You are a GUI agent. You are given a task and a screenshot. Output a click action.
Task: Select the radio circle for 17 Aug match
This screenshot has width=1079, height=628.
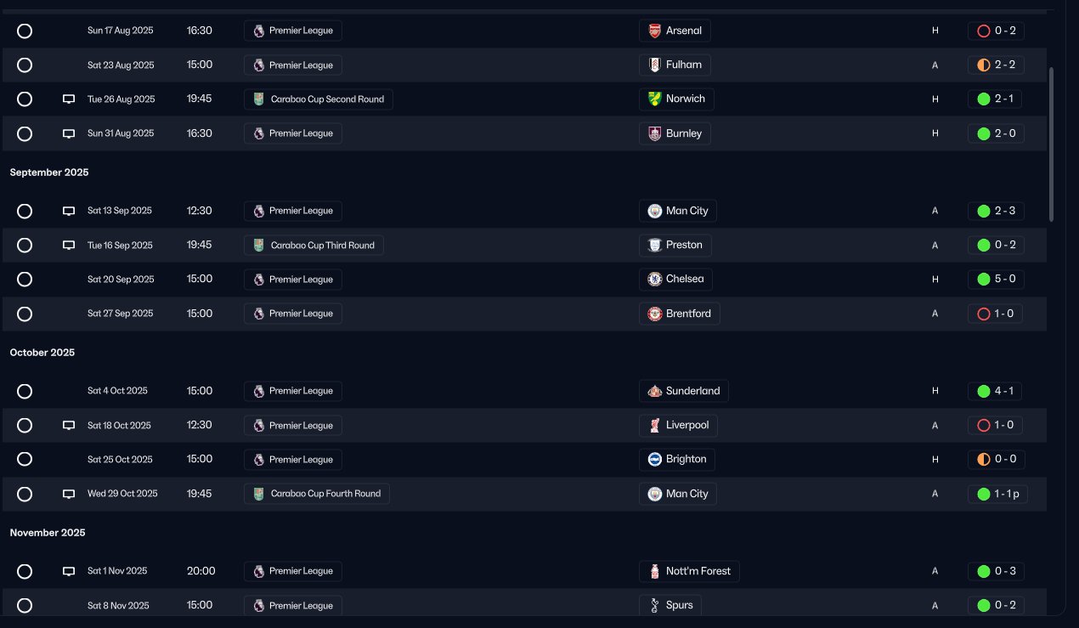click(x=25, y=31)
